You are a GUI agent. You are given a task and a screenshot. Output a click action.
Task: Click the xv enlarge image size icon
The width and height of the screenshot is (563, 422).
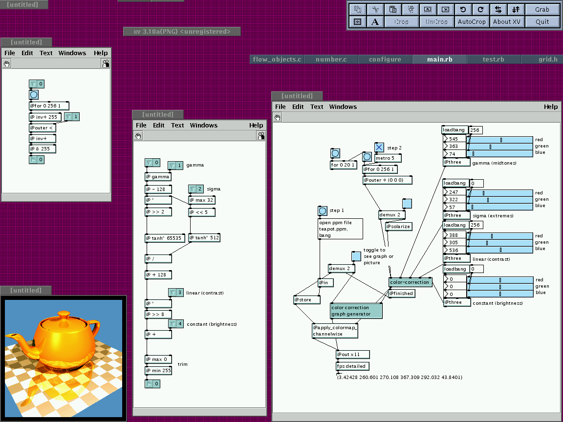[446, 9]
